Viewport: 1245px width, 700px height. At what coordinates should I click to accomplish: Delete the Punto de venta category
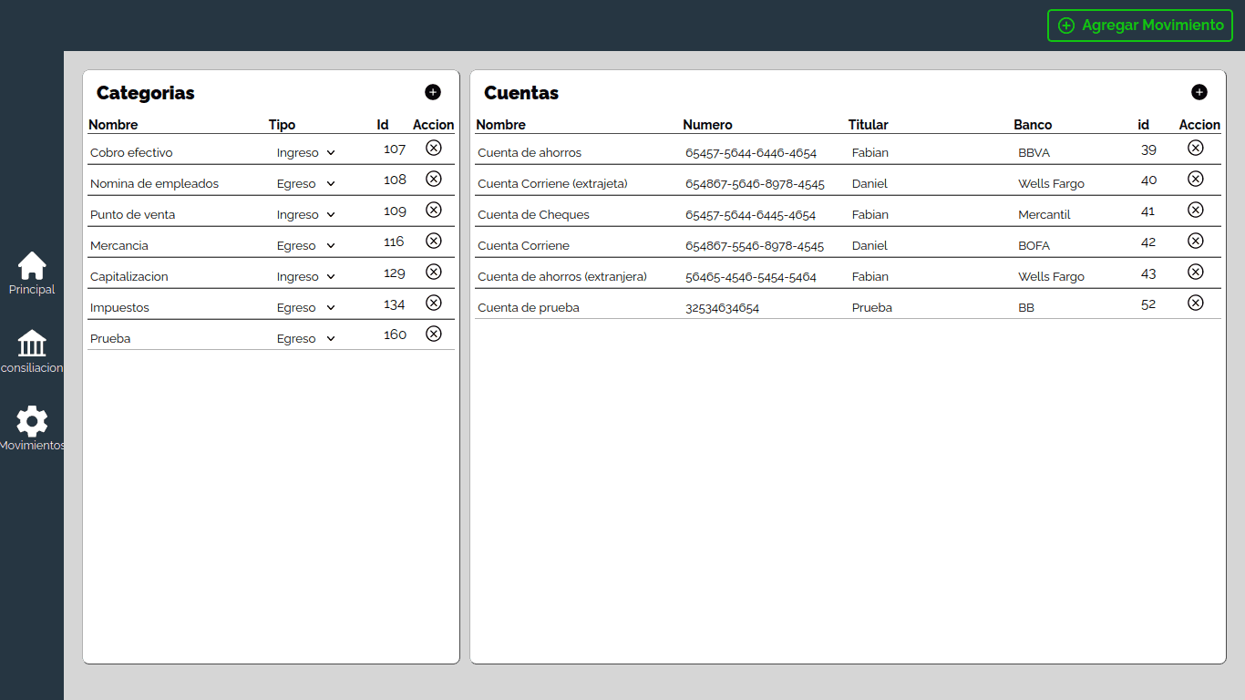point(434,210)
